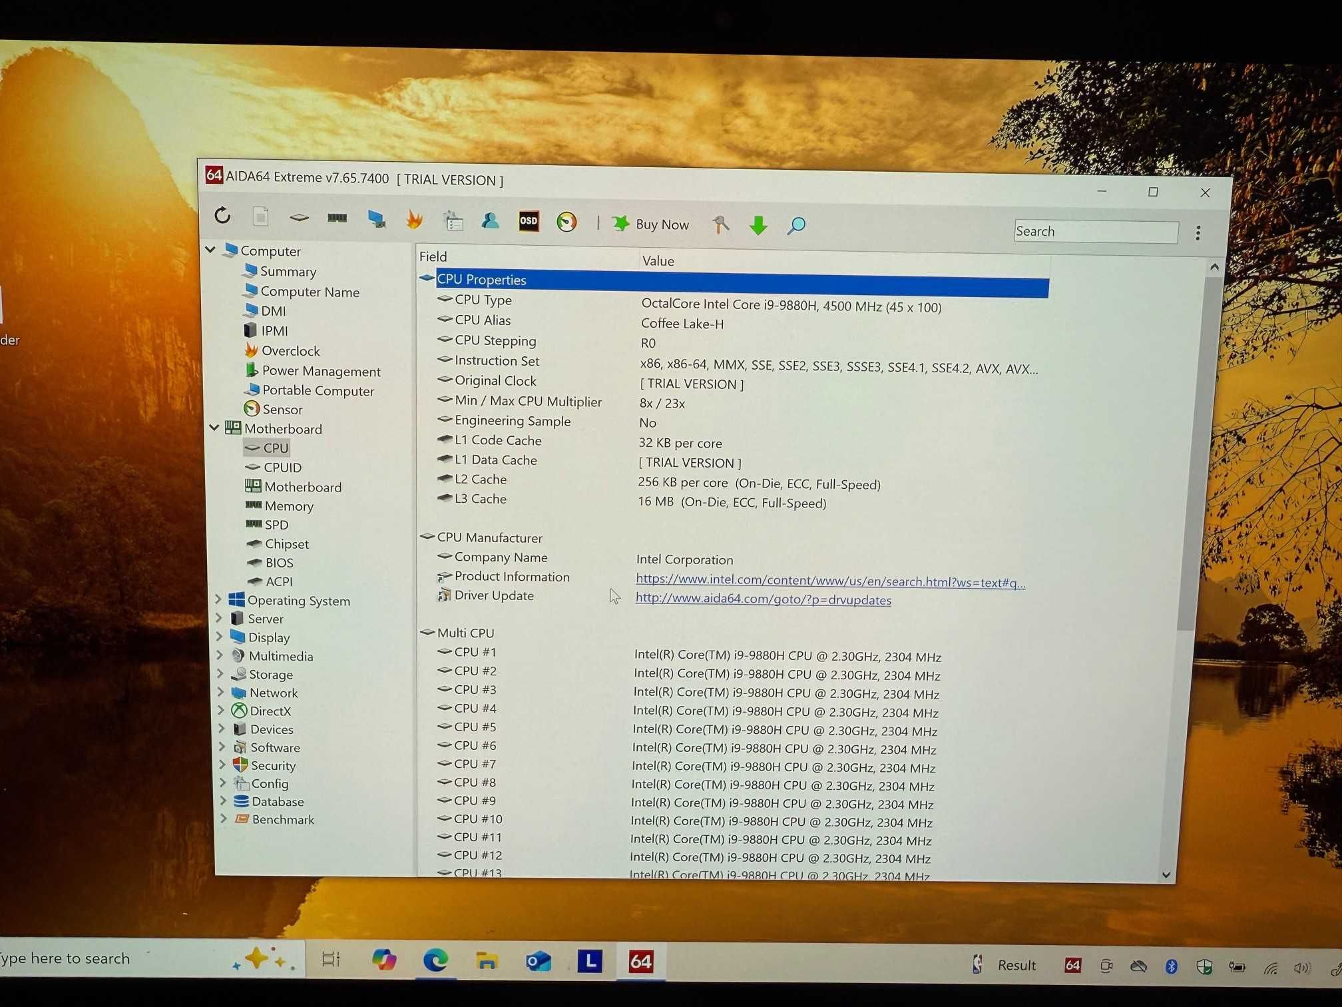Click the Buy Now button
1342x1007 pixels.
pos(650,224)
